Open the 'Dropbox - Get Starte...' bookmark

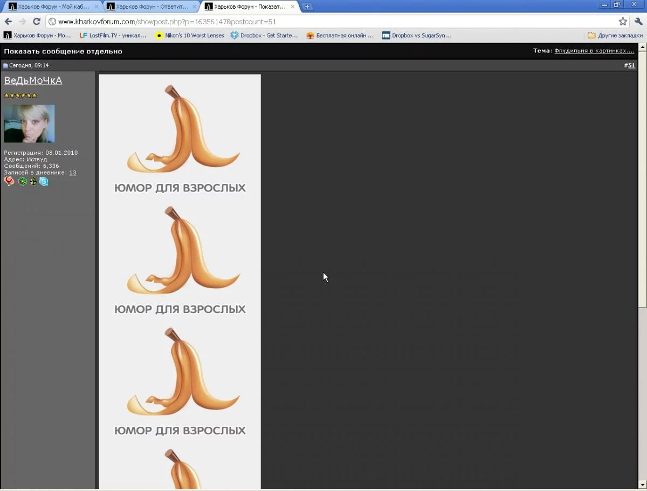click(264, 35)
